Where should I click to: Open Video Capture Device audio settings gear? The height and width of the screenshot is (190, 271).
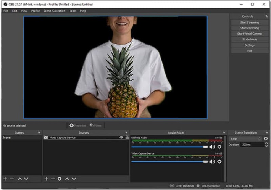point(220,162)
